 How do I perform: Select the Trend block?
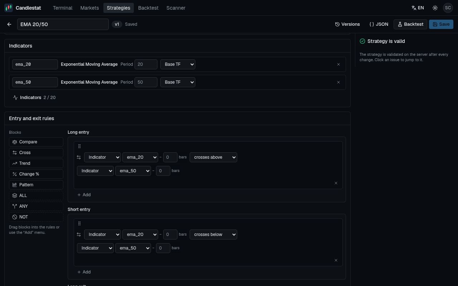coord(36,163)
